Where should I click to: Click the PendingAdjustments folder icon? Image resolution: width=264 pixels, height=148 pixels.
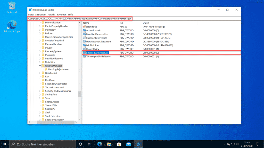pos(46,69)
